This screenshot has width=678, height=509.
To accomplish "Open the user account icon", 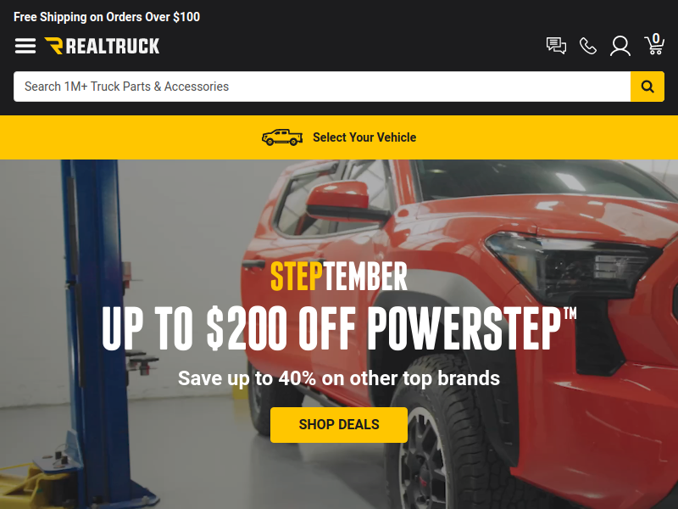I will [620, 46].
